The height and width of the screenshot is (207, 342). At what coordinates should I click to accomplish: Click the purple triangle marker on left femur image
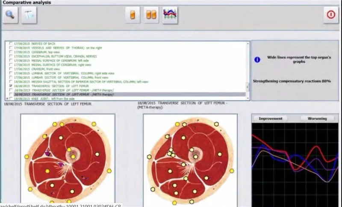47,153
